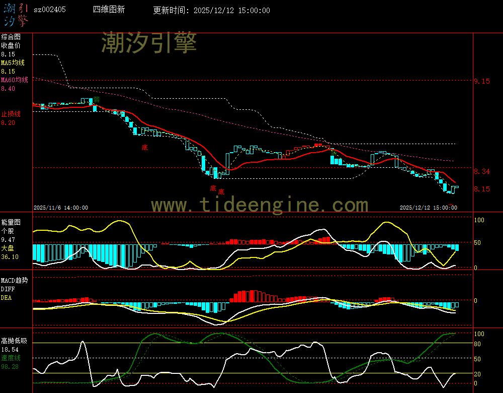Screen dimensions: 503x393
Task: Select the 能量图 panel label
Action: pos(11,222)
